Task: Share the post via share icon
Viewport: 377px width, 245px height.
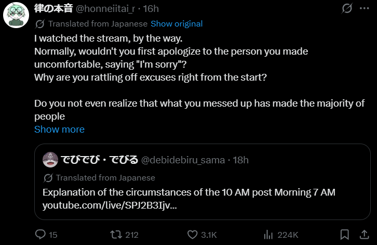Action: (363, 235)
